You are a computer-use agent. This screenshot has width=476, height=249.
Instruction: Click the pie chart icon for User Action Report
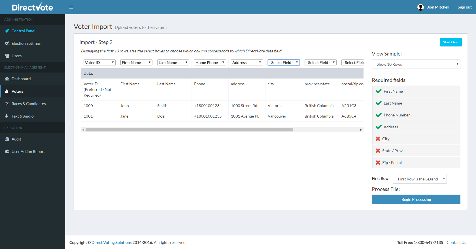[7, 152]
